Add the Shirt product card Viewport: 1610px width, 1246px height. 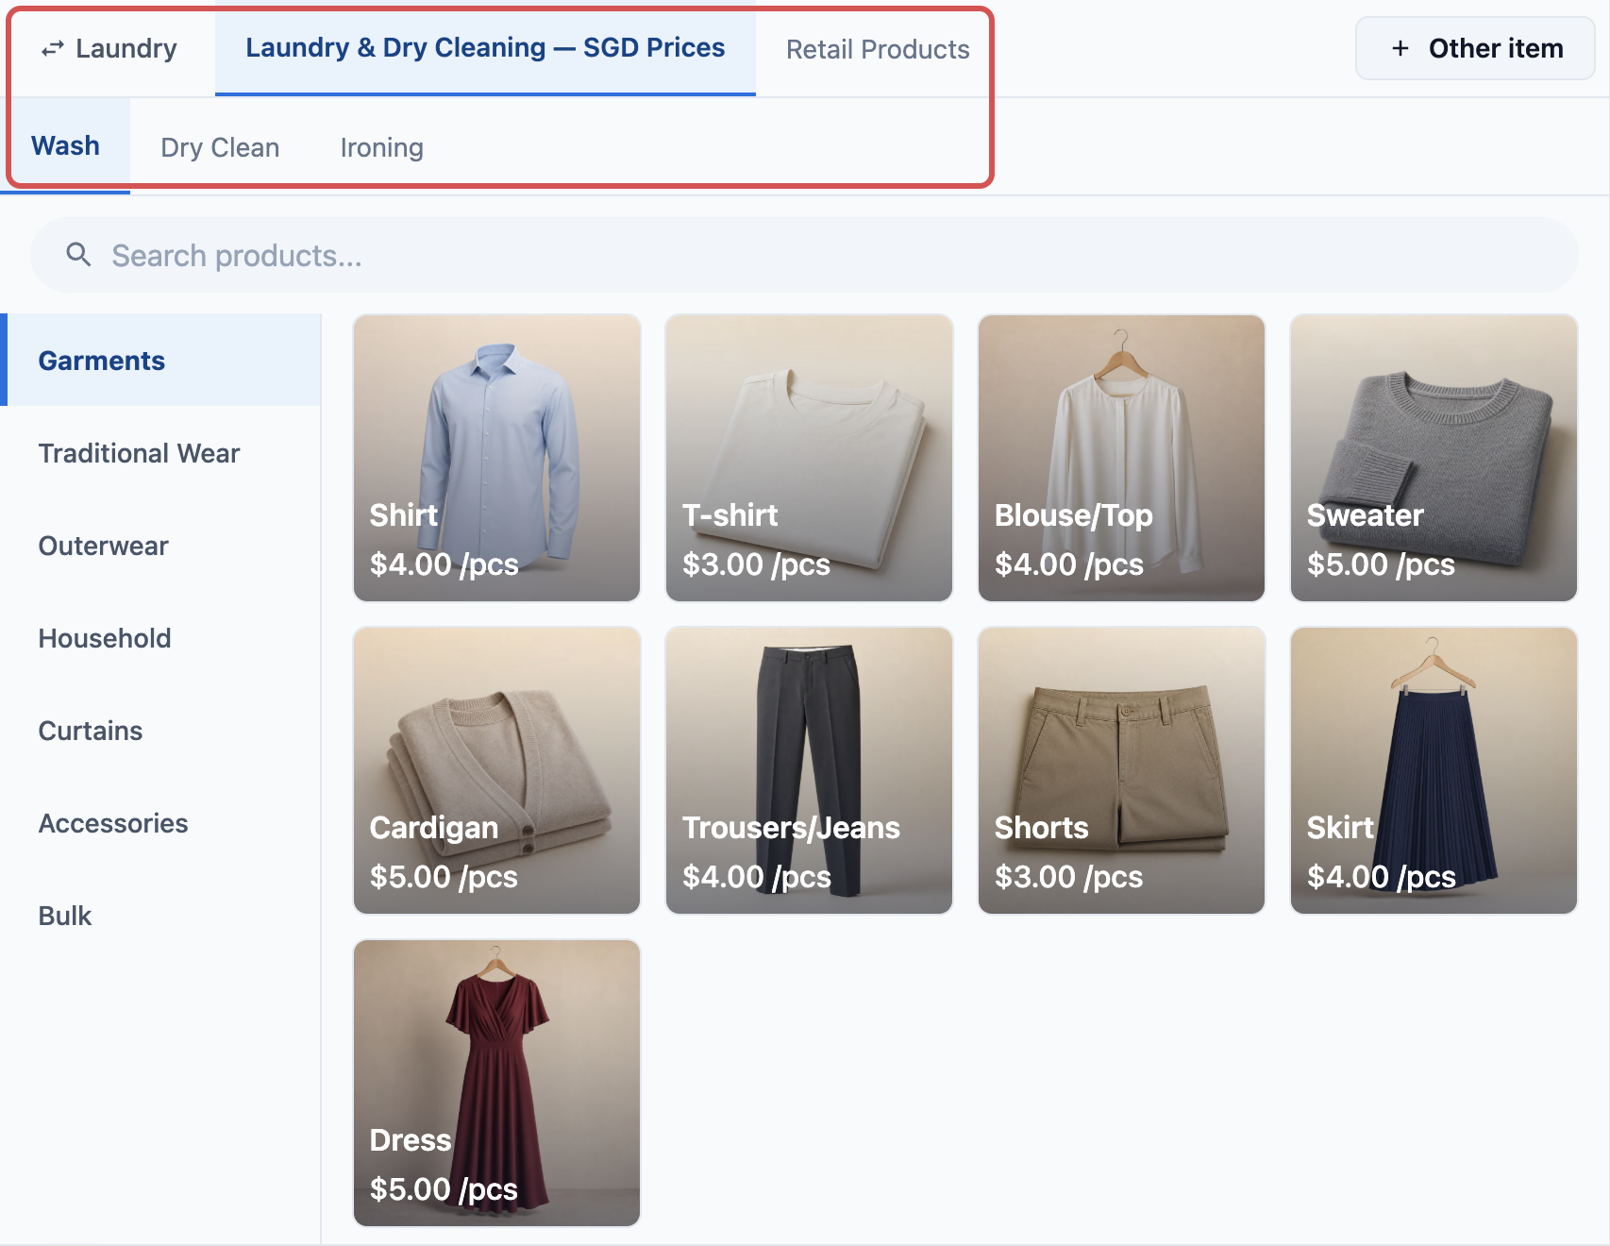pos(496,458)
